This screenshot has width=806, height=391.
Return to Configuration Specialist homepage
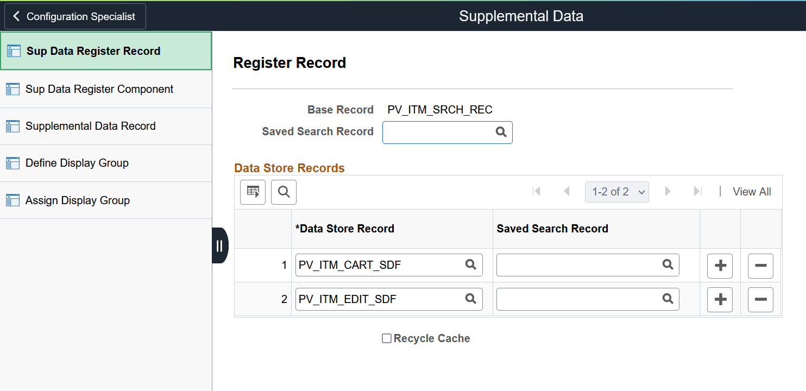point(75,16)
